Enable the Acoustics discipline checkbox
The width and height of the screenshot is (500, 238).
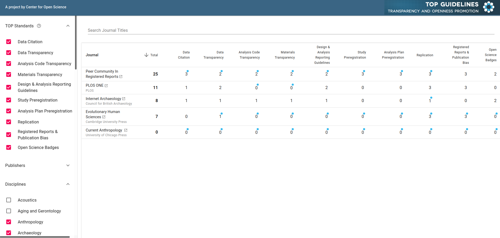click(x=9, y=200)
